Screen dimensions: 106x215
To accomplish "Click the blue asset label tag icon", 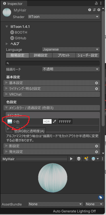I will (101, 197).
